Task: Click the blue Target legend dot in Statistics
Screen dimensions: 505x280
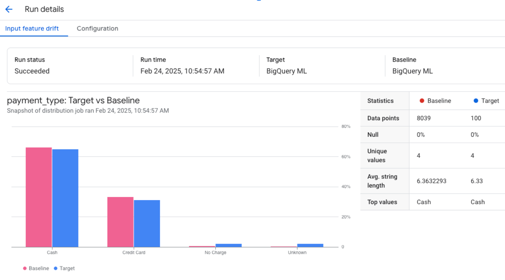Action: pyautogui.click(x=476, y=101)
